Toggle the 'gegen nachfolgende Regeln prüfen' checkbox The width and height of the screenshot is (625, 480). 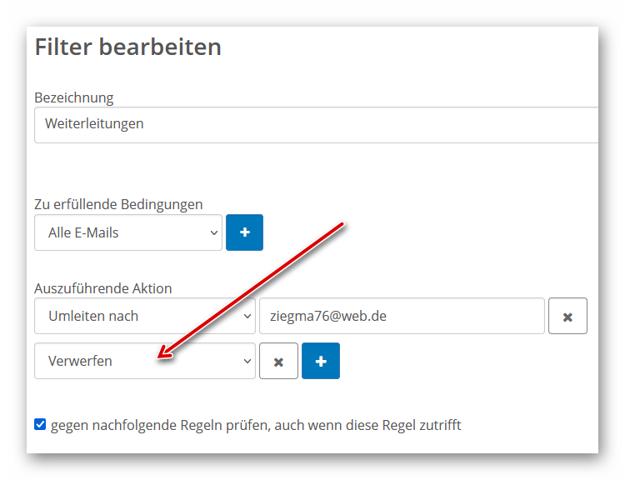pyautogui.click(x=40, y=425)
